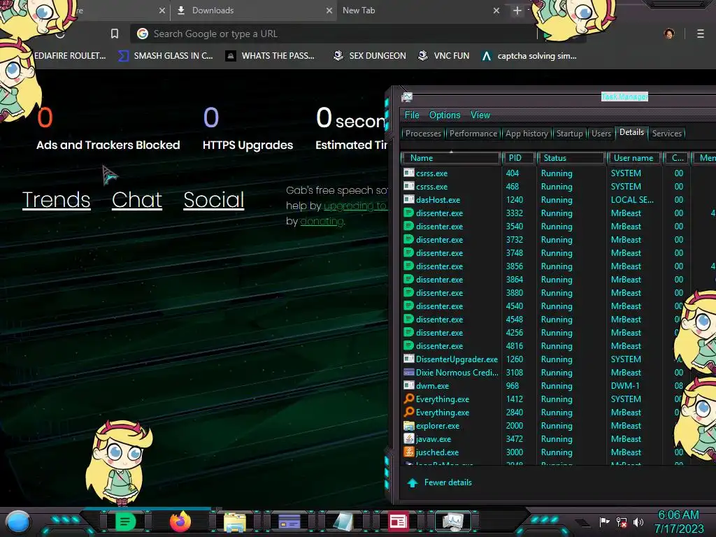Open File Explorer from the taskbar
This screenshot has width=716, height=537.
(235, 522)
